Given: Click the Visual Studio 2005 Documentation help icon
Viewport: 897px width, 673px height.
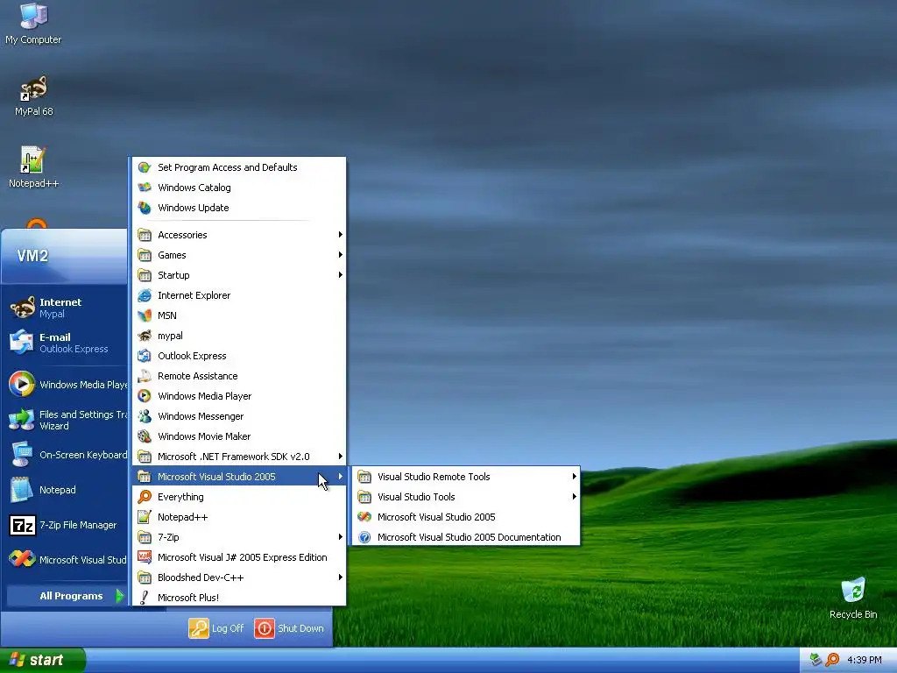Looking at the screenshot, I should coord(364,537).
